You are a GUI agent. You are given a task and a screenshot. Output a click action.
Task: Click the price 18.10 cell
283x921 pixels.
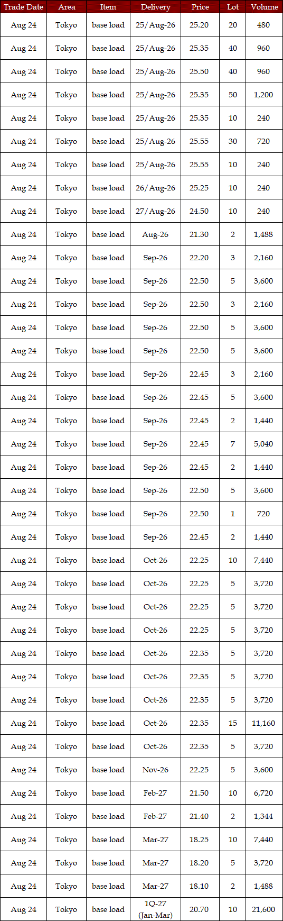[x=200, y=886]
